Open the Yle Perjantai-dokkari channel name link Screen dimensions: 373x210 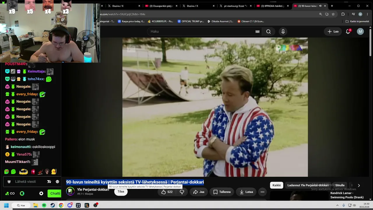point(93,190)
